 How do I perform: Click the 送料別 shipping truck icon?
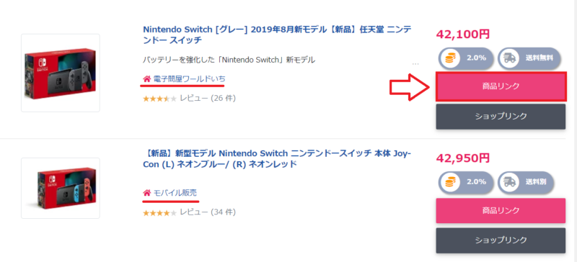[510, 182]
